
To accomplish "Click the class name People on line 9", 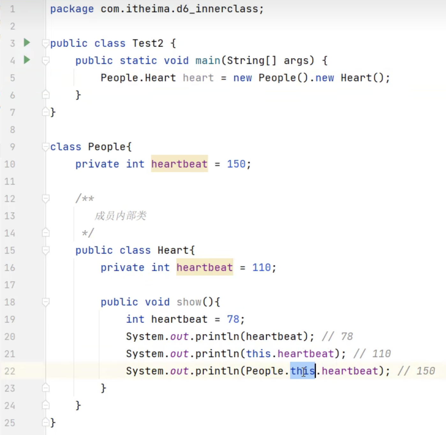I will (x=107, y=147).
